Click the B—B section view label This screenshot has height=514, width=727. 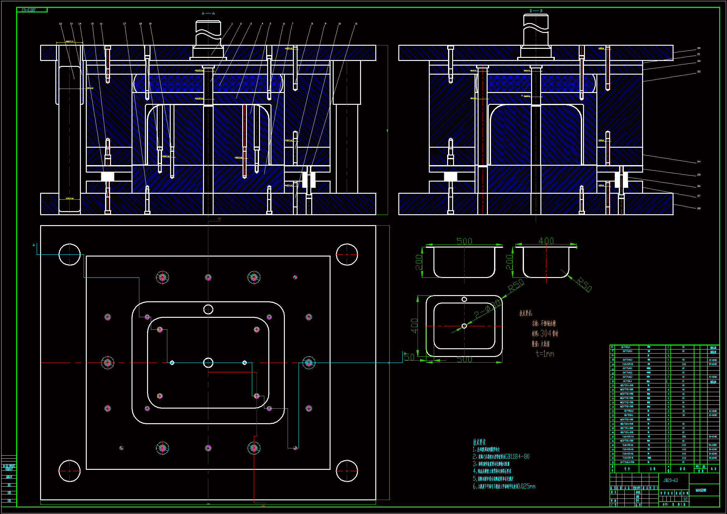click(x=536, y=11)
